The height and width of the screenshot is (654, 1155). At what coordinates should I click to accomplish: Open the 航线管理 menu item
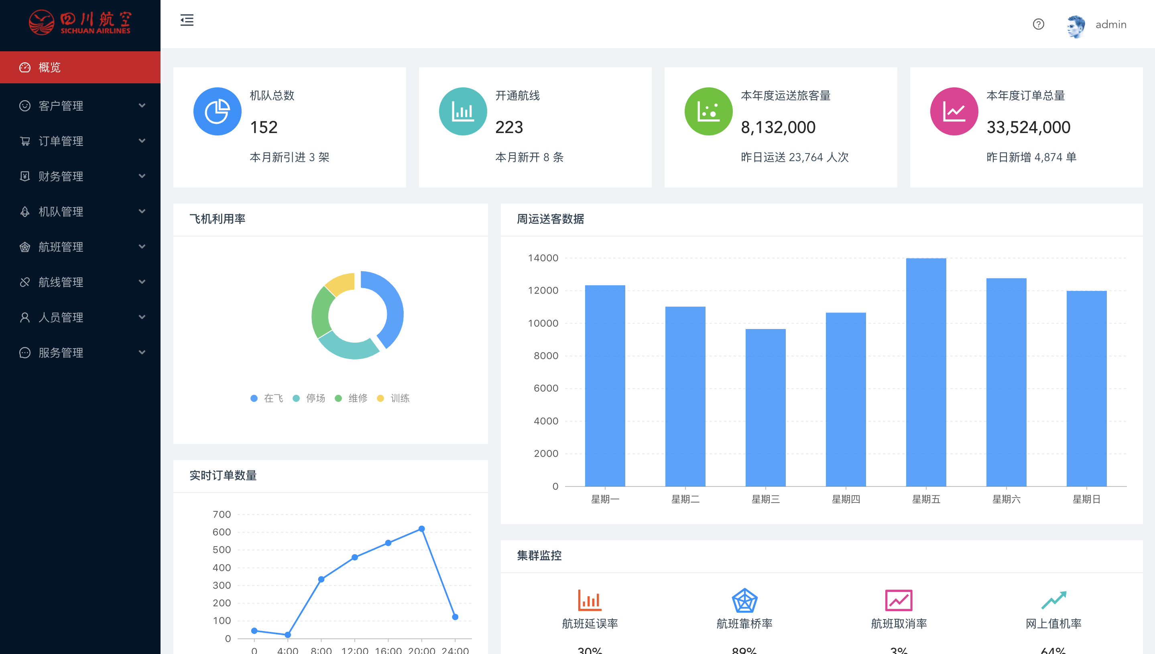[61, 282]
